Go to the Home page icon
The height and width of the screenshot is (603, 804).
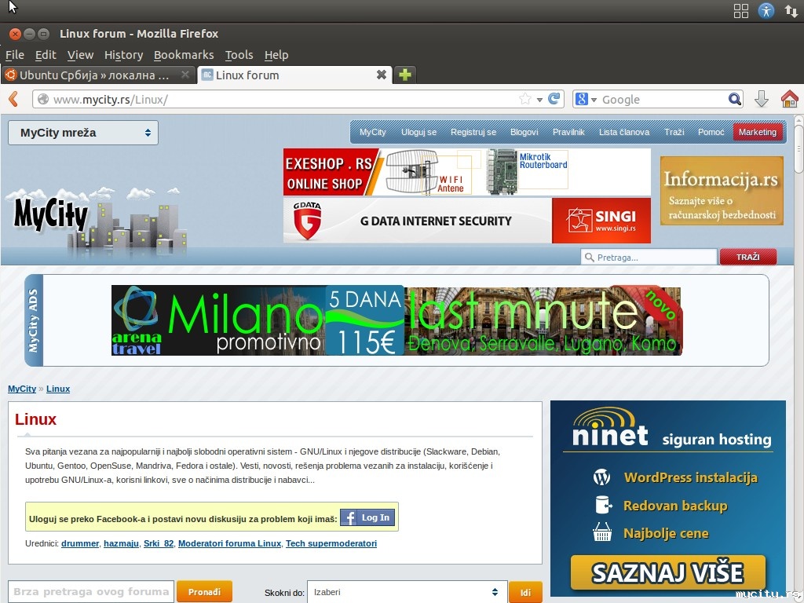790,98
